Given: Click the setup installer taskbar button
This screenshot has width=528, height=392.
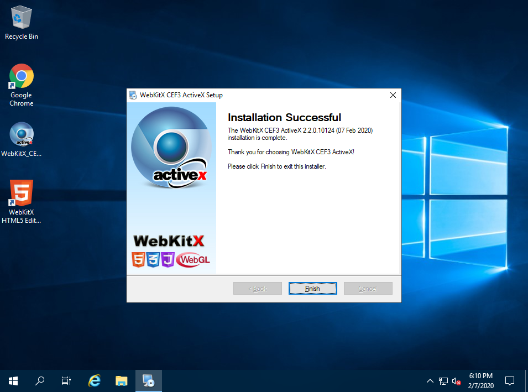Looking at the screenshot, I should (x=149, y=381).
